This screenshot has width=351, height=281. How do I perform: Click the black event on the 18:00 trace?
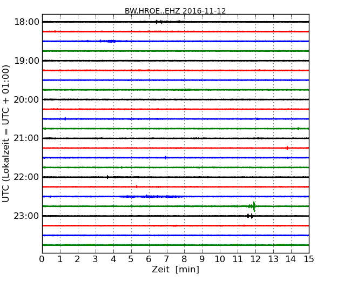click(168, 22)
